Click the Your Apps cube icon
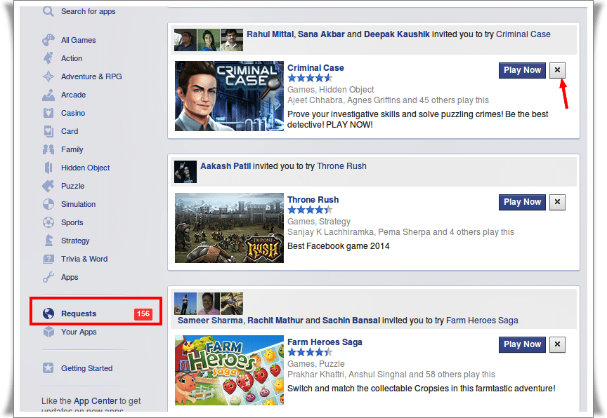Viewport: 607px width, 418px height. pyautogui.click(x=48, y=332)
